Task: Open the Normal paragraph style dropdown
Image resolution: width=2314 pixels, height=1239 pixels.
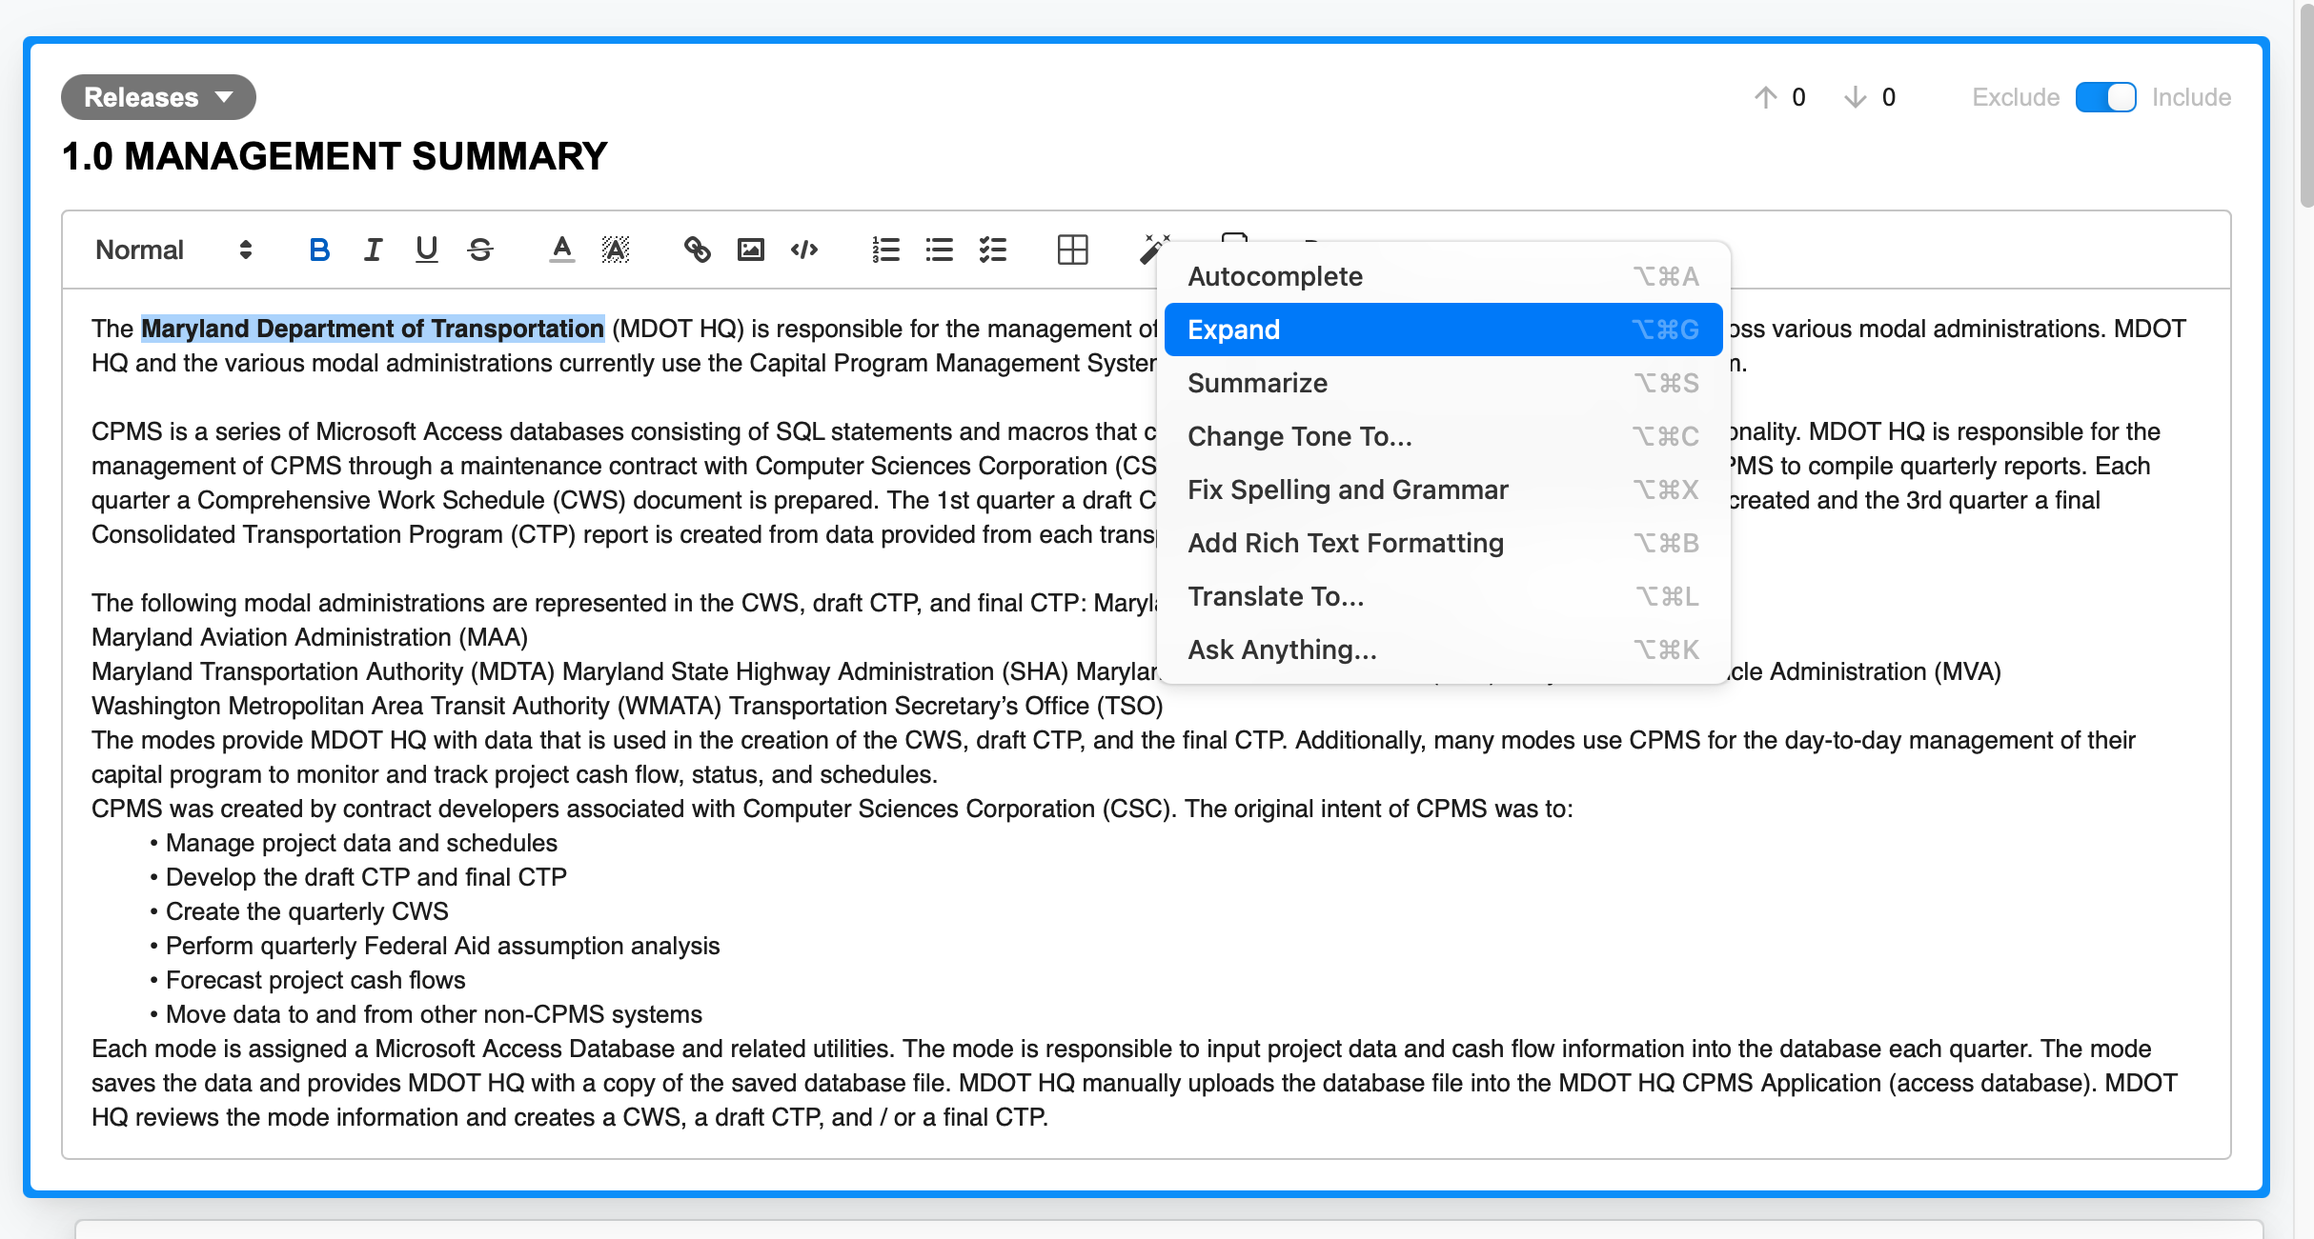Action: [x=173, y=250]
